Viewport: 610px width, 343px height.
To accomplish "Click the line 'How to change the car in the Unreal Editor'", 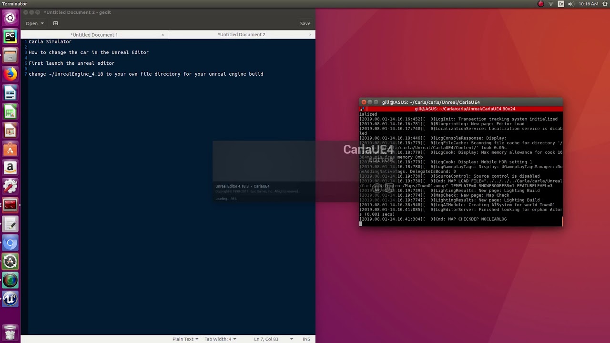I will 89,52.
